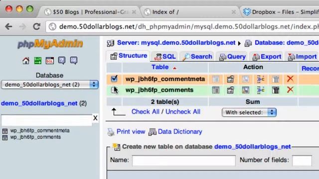Open the phpMyAdmin documentation icon
The image size is (319, 179).
pyautogui.click(x=62, y=61)
